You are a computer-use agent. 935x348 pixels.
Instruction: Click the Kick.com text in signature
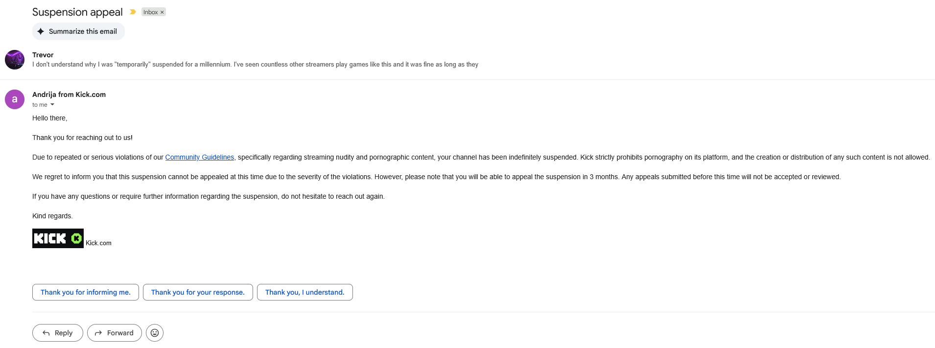click(98, 243)
